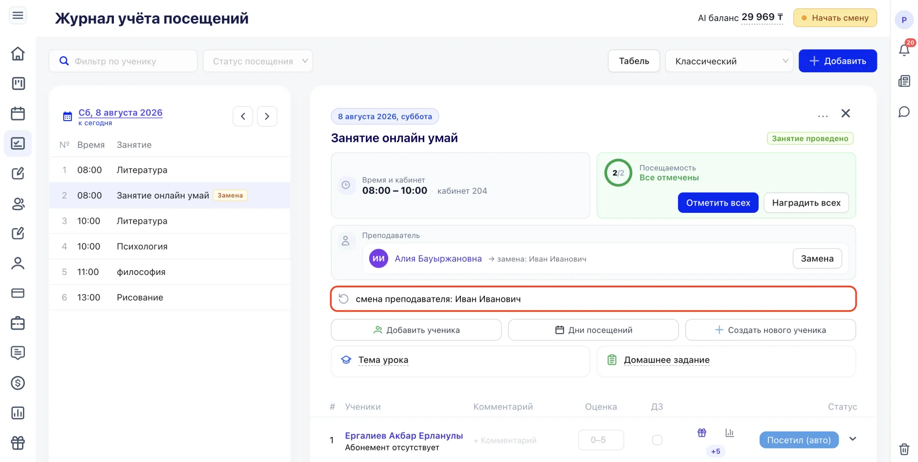The height and width of the screenshot is (462, 918).
Task: Open the group users sidebar icon
Action: (18, 204)
